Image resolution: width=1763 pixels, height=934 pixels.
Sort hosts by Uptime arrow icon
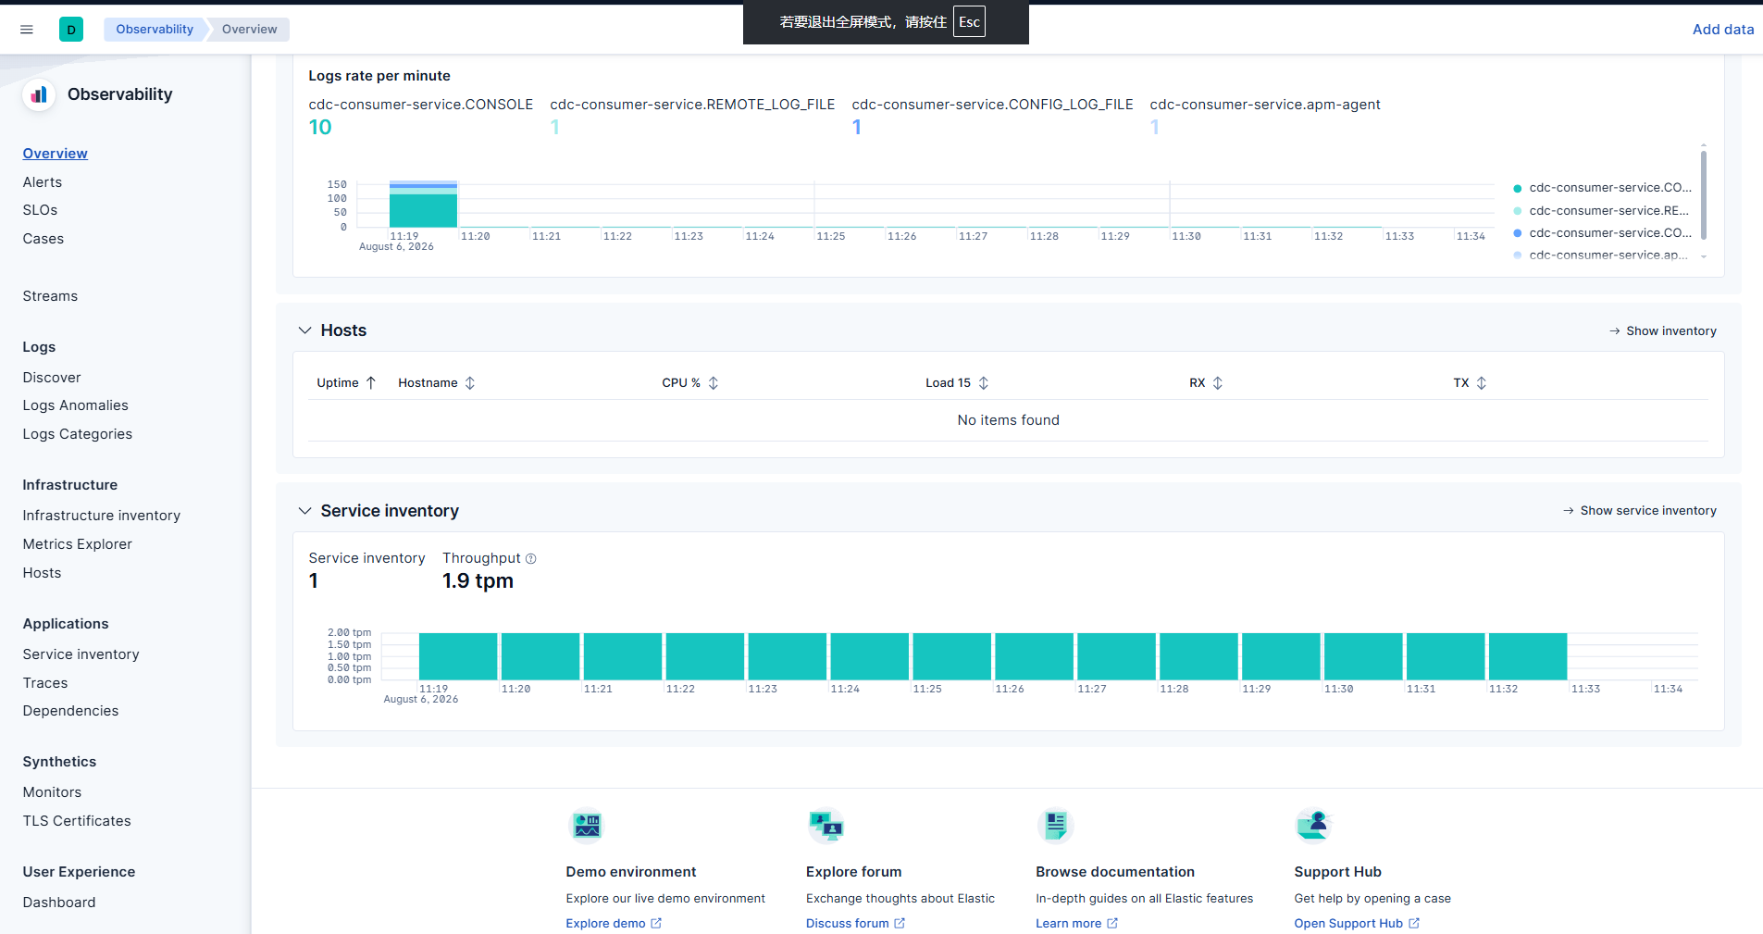(x=371, y=383)
